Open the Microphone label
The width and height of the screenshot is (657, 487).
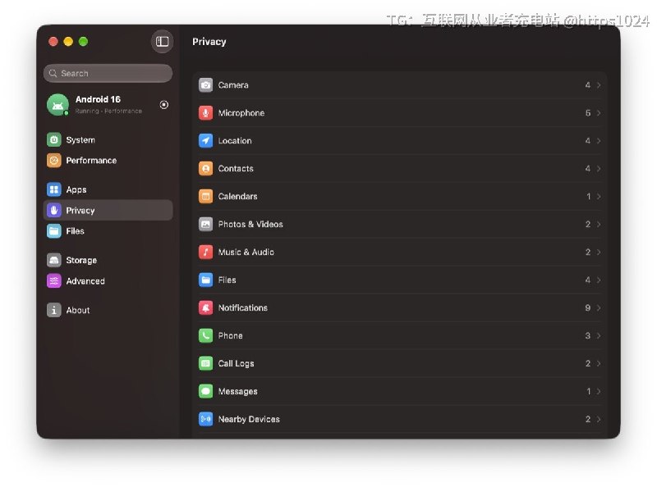tap(241, 113)
